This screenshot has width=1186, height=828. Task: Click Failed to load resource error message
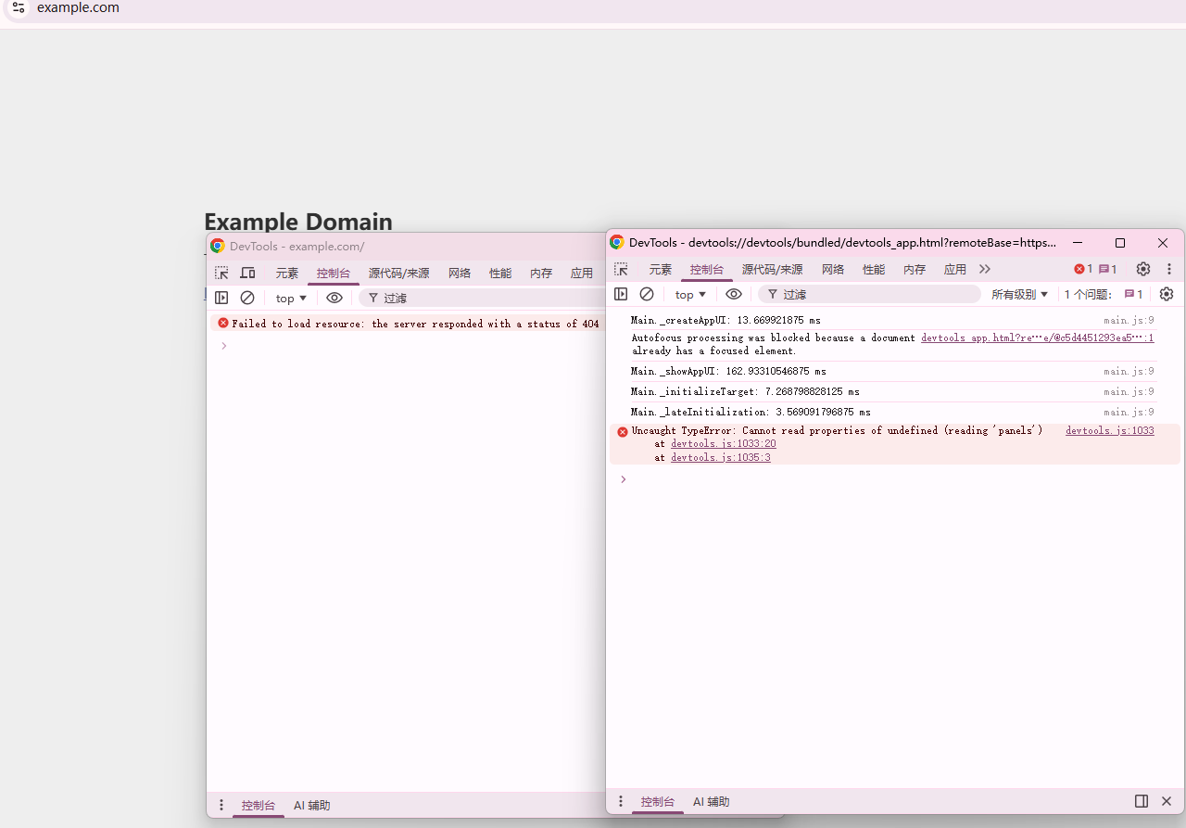(x=415, y=324)
